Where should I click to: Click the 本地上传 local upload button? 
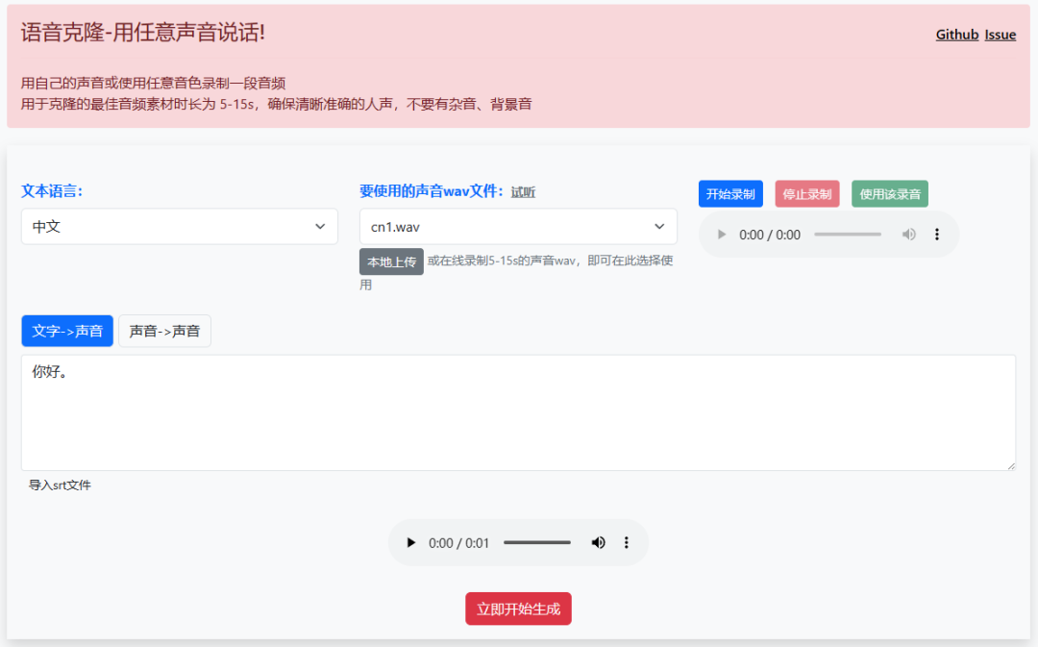click(391, 261)
